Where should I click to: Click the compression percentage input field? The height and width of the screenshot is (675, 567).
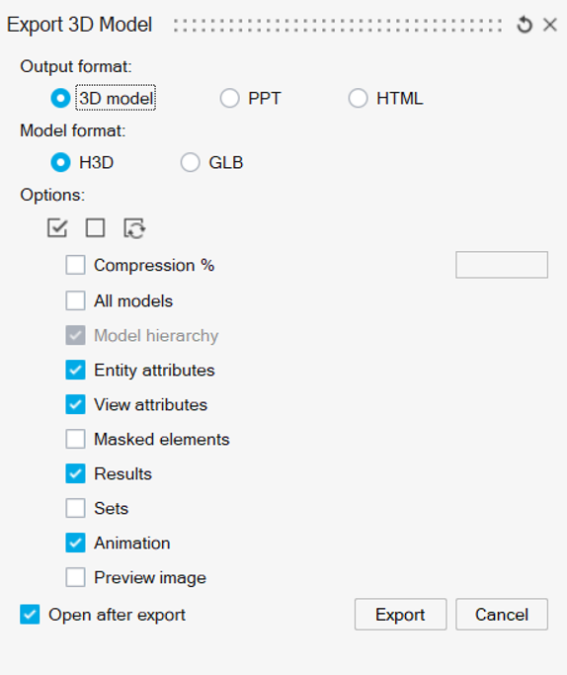[x=502, y=265]
